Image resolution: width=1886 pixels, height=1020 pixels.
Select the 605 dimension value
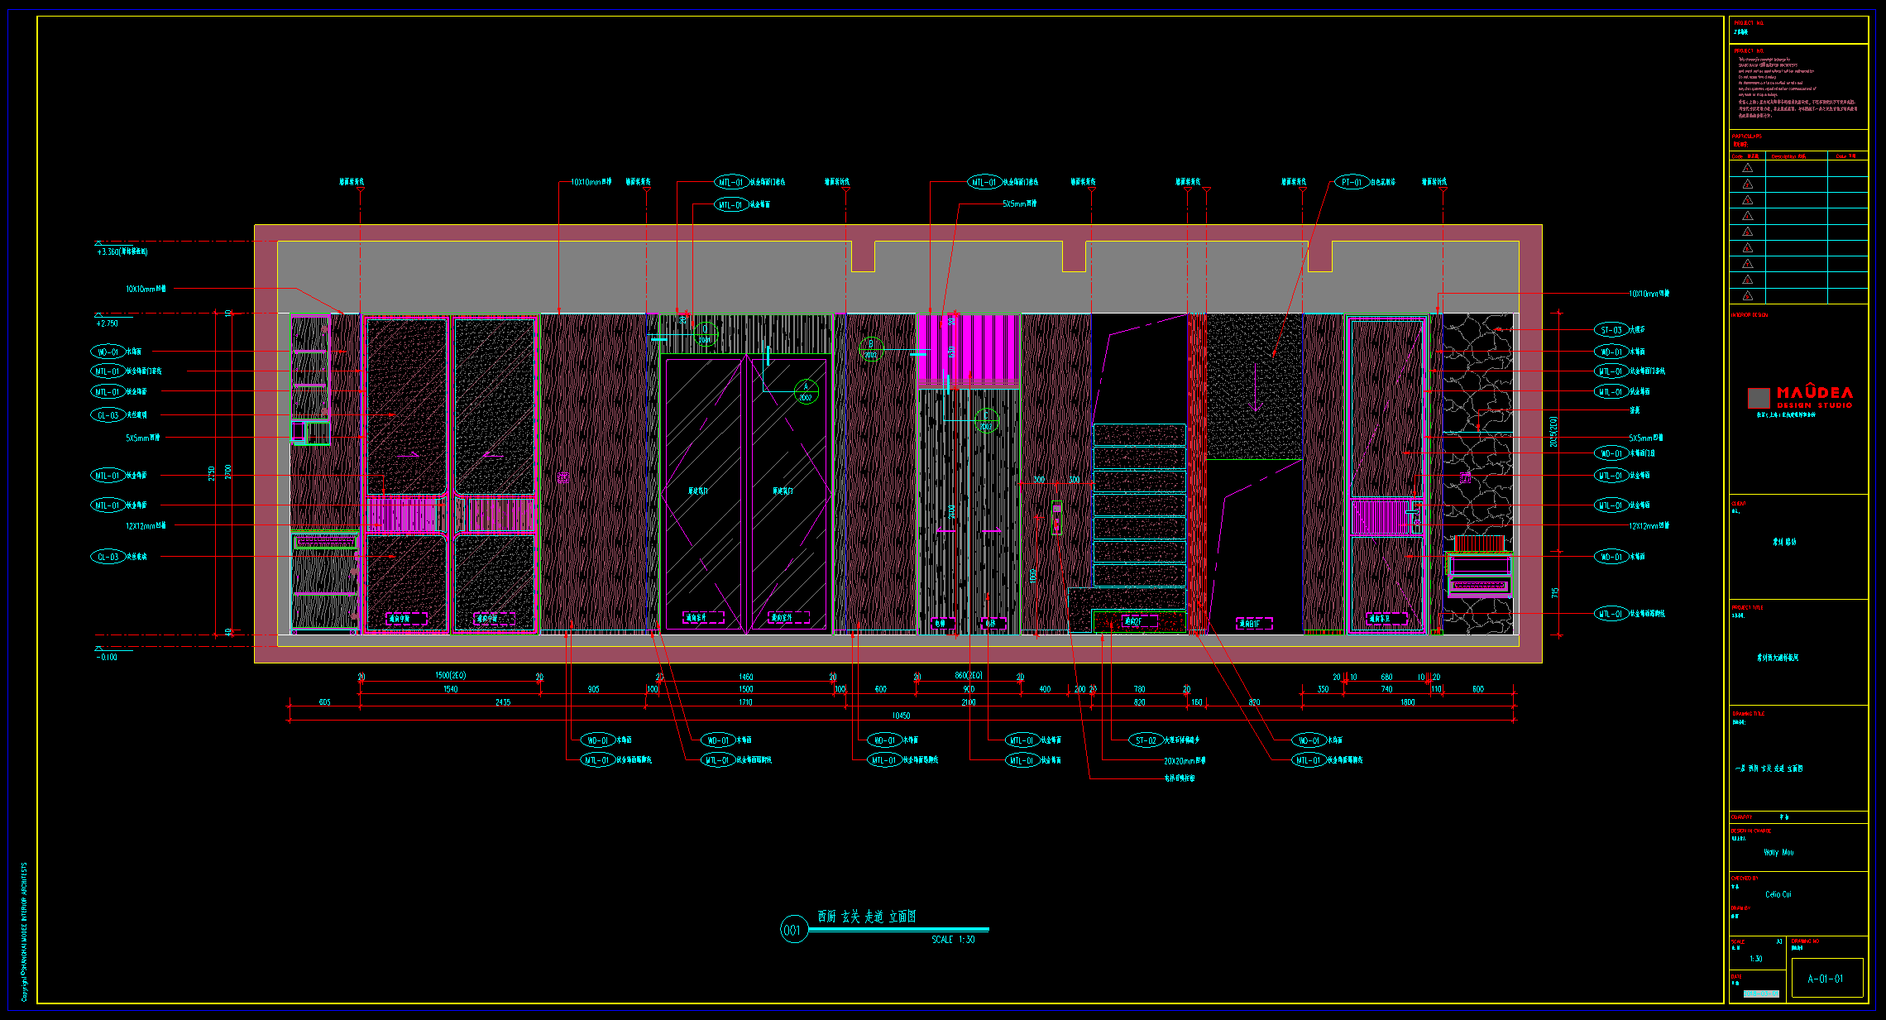[x=324, y=702]
